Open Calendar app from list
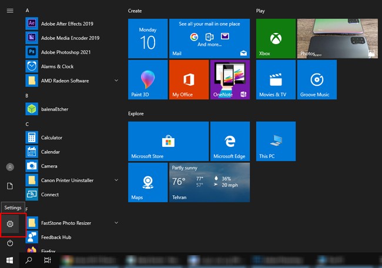Image resolution: width=382 pixels, height=268 pixels. click(73, 152)
